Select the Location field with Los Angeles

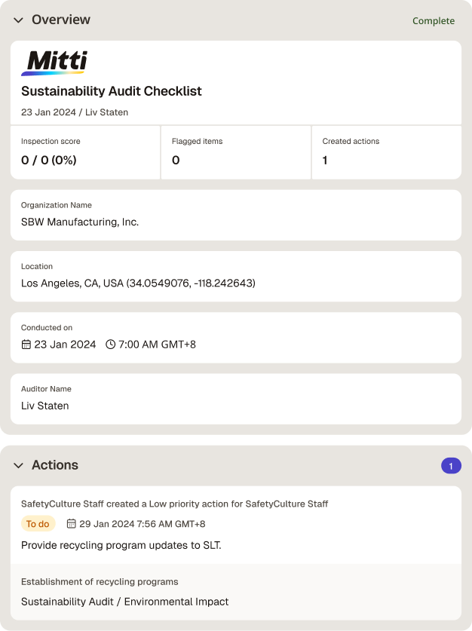click(236, 277)
